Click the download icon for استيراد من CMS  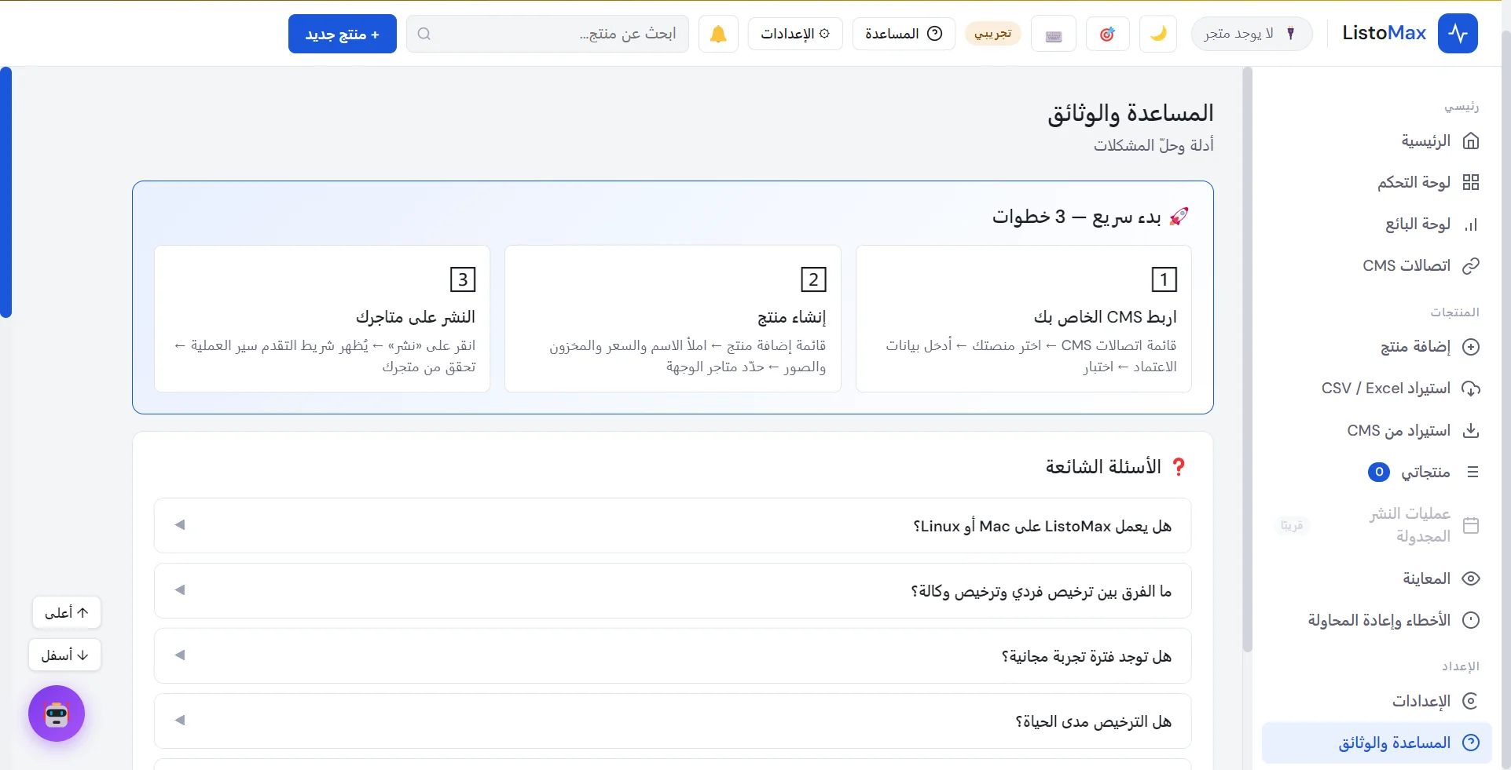point(1471,431)
